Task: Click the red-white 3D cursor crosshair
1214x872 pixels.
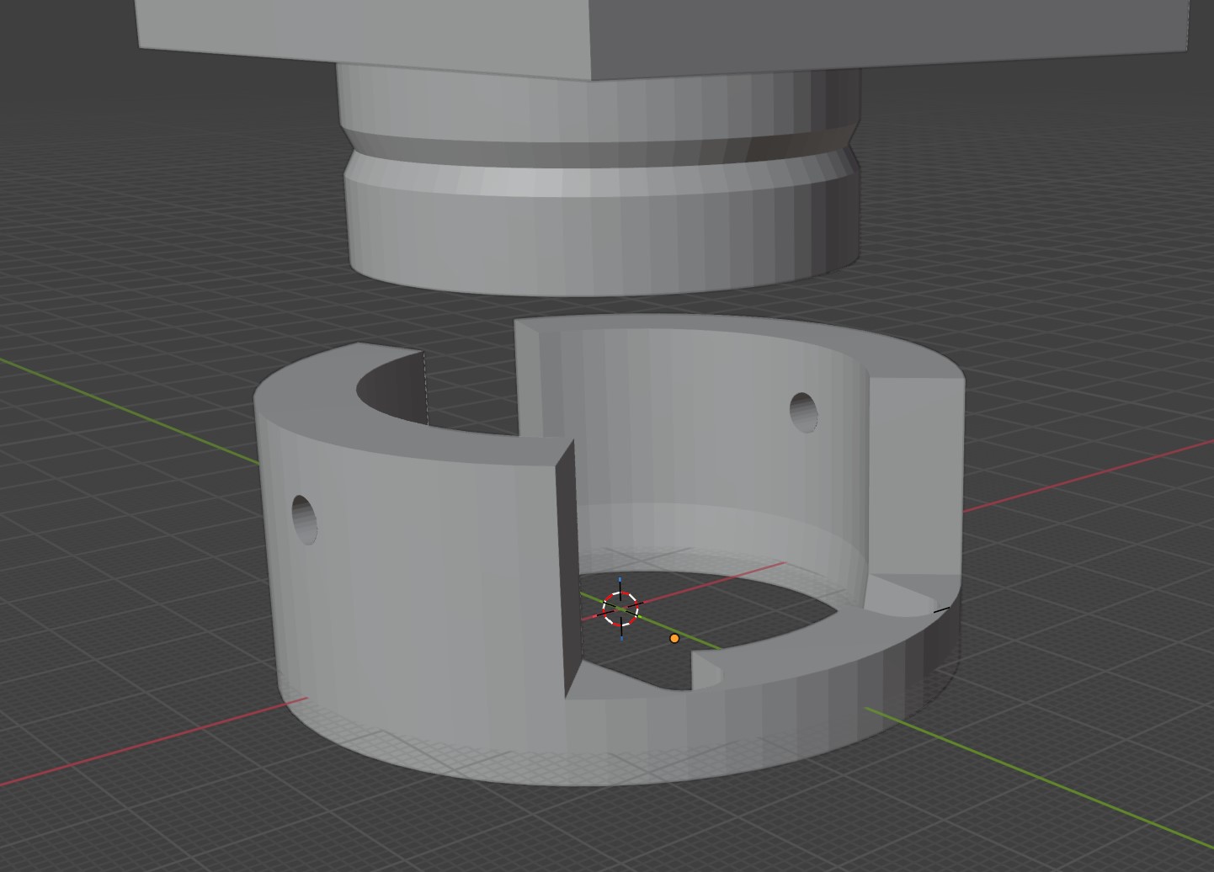Action: coord(620,608)
